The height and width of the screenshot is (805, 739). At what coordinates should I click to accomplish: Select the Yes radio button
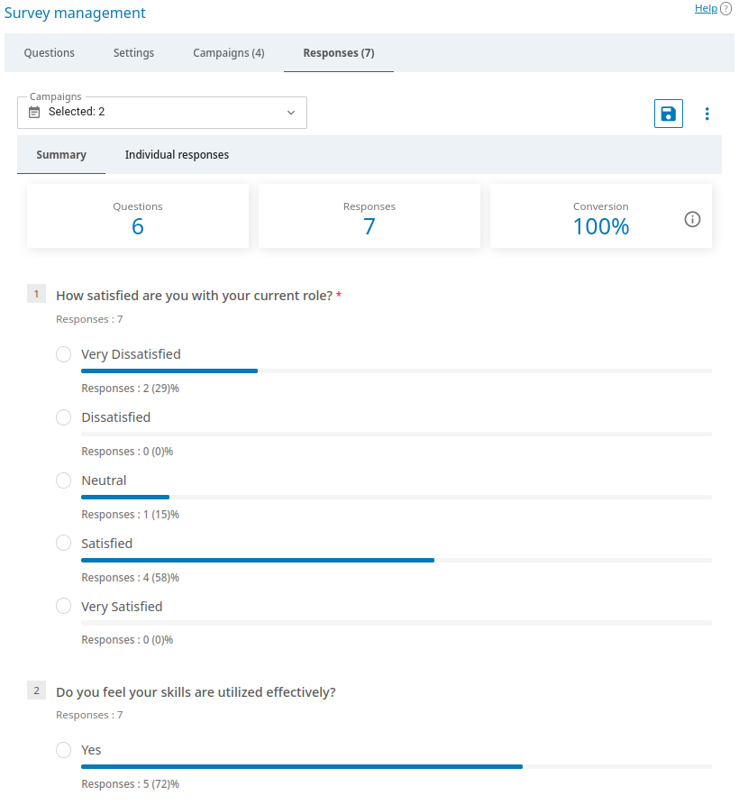tap(63, 750)
